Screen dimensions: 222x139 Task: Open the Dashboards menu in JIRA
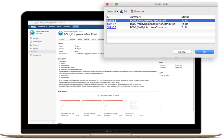pyautogui.click(x=42, y=27)
